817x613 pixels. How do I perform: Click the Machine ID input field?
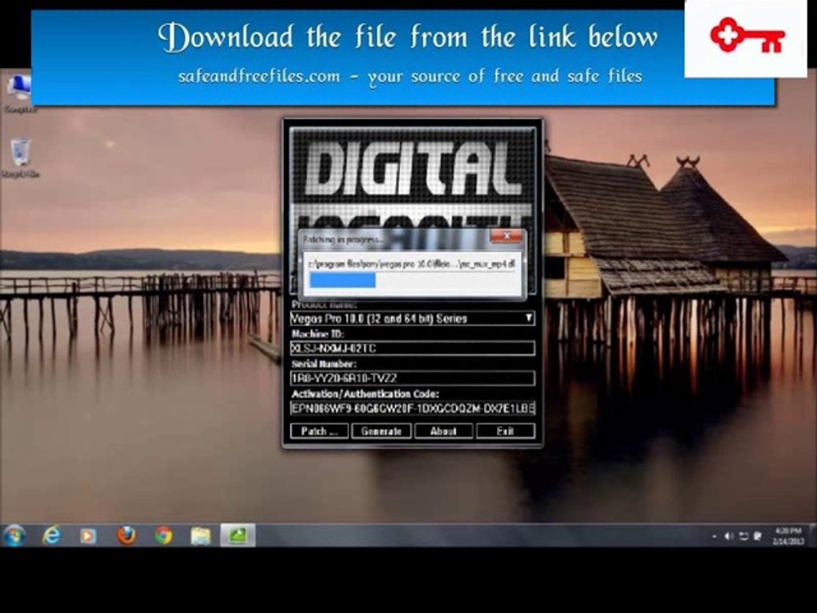click(412, 348)
